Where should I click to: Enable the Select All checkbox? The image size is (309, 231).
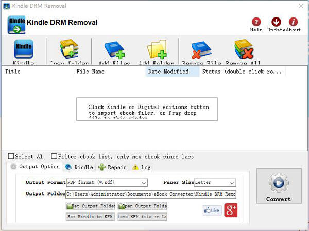11,156
